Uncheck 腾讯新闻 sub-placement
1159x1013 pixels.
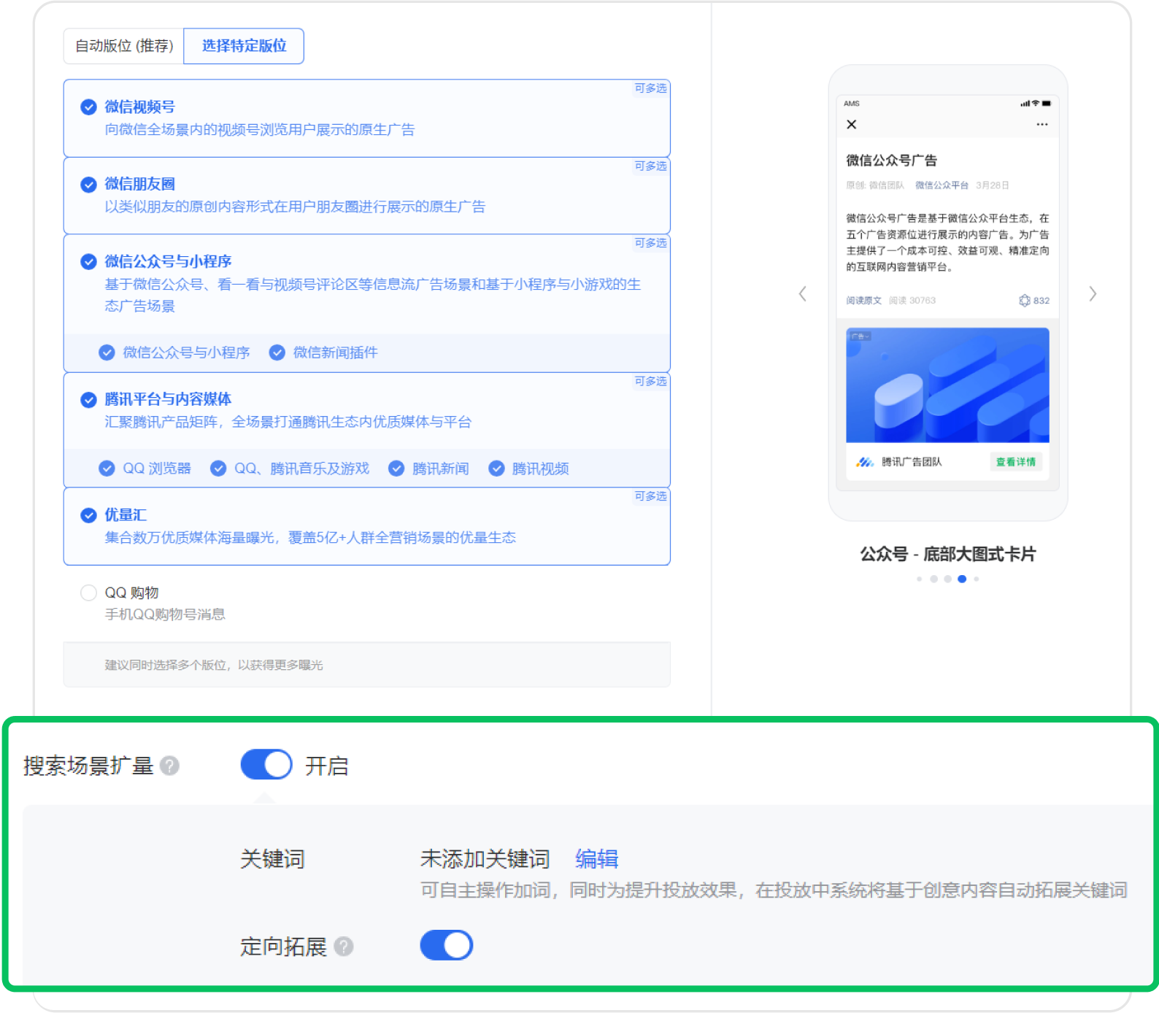click(x=396, y=469)
